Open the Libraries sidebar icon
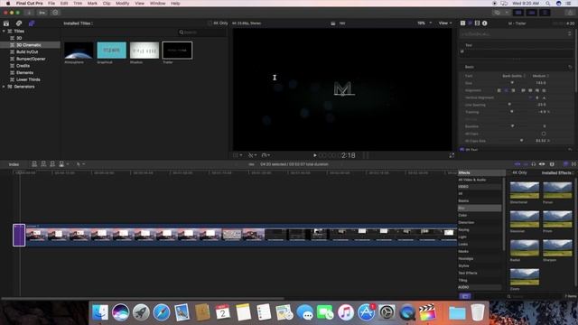The height and width of the screenshot is (325, 578). point(6,23)
